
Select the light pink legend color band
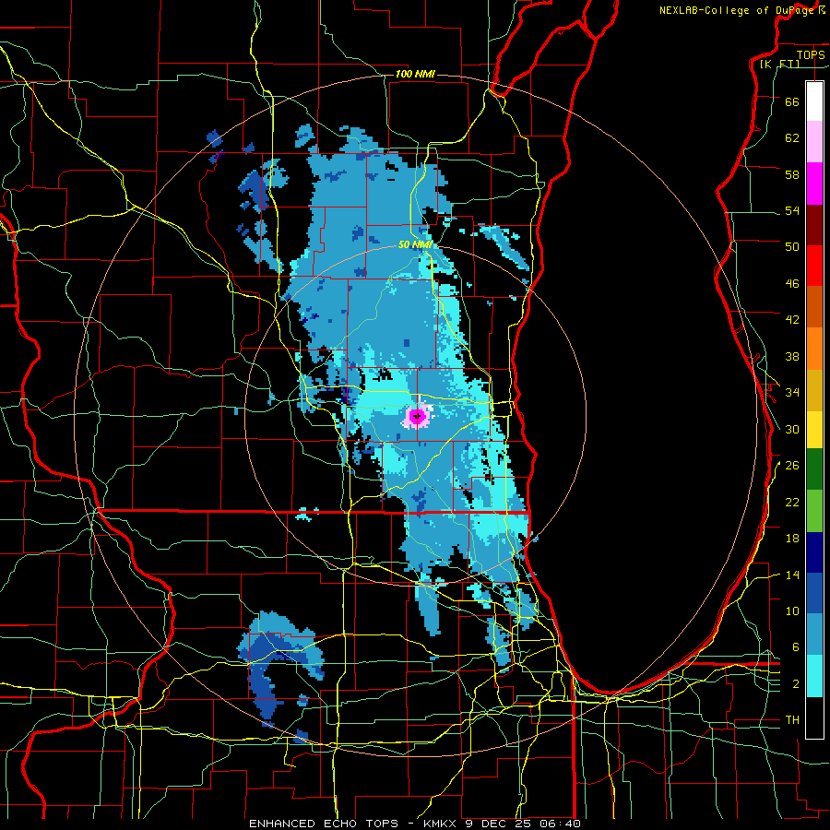(x=814, y=142)
